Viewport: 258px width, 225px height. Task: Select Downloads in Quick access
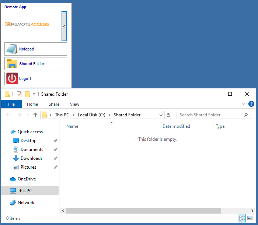[31, 158]
